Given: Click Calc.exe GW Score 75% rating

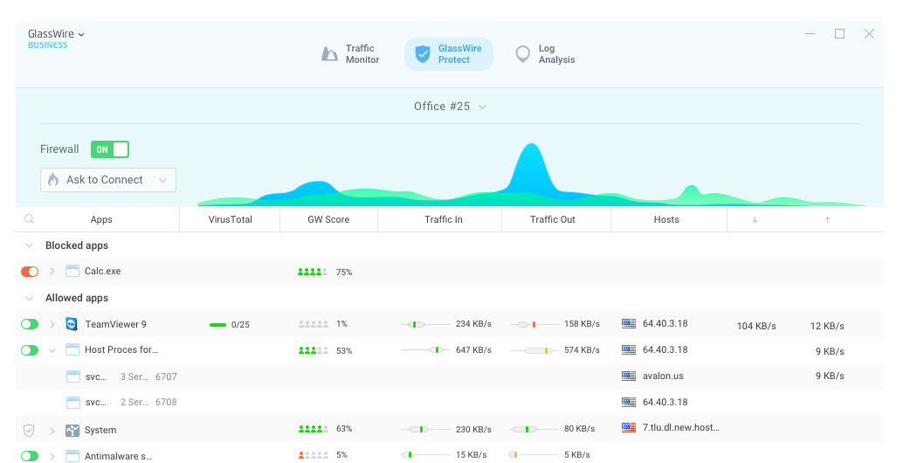Looking at the screenshot, I should coord(326,272).
